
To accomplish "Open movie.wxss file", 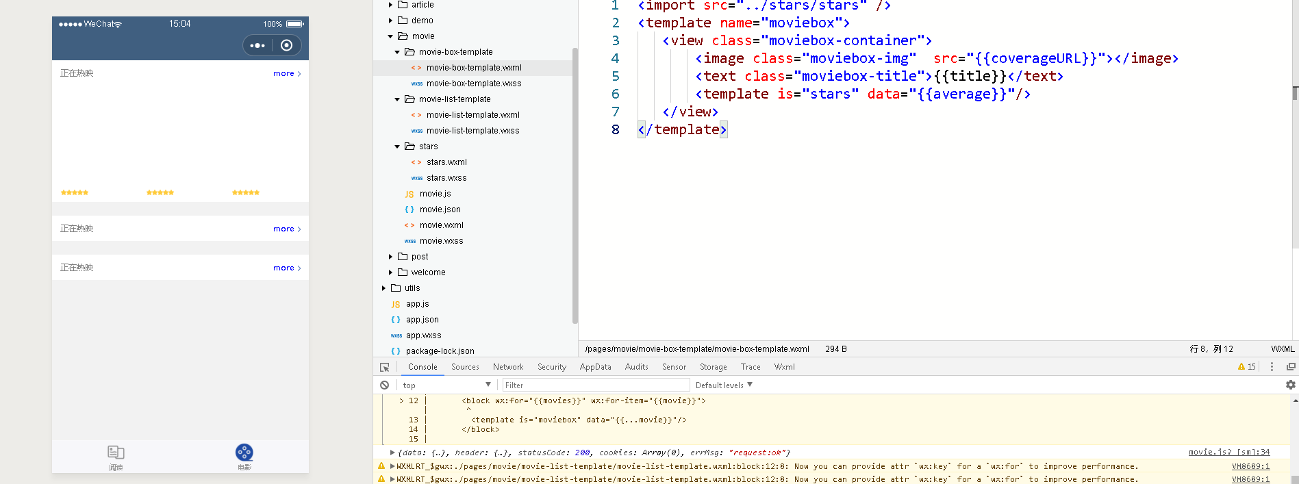I will pos(441,241).
